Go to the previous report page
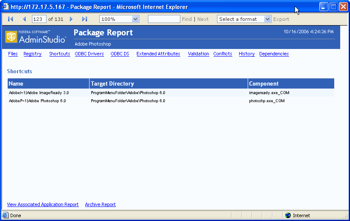 tap(24, 19)
